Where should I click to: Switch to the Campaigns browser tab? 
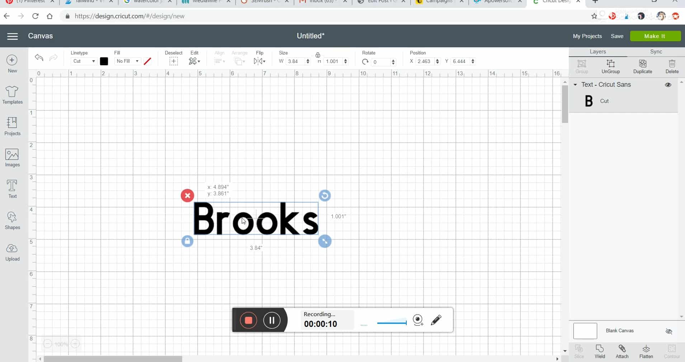coord(439,2)
